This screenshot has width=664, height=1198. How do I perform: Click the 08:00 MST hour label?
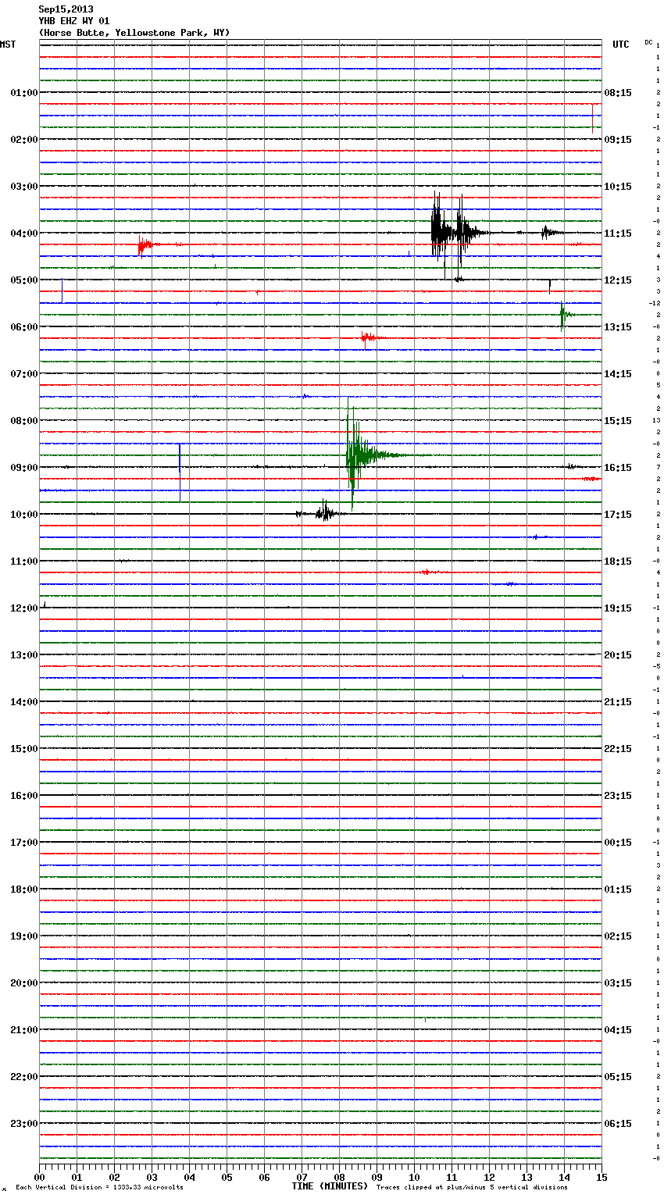(x=23, y=420)
